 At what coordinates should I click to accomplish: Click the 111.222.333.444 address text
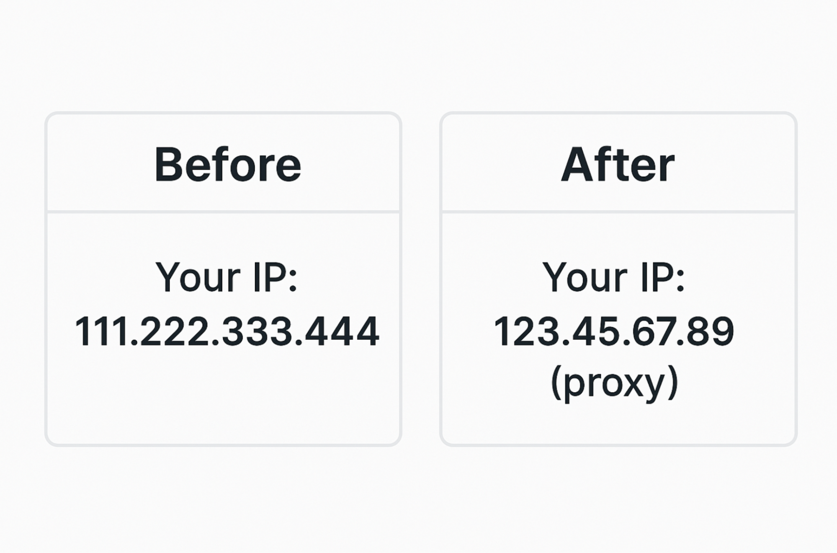(227, 332)
